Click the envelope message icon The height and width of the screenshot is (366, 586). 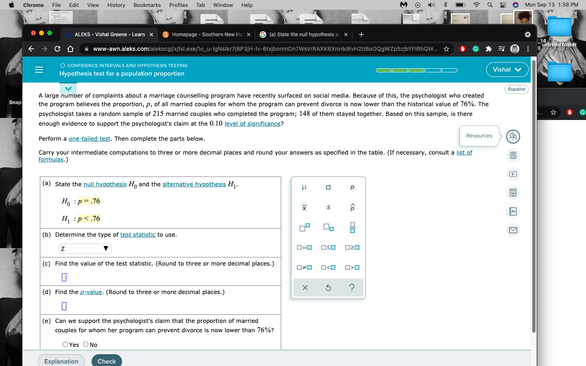click(x=513, y=230)
